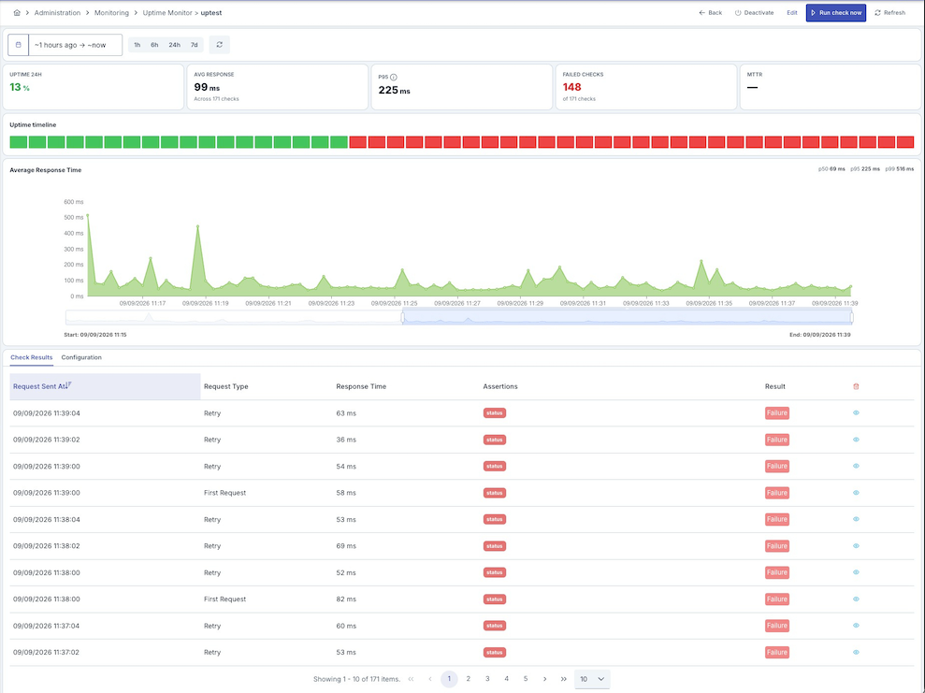Select the 7d time range
The height and width of the screenshot is (693, 925).
click(x=195, y=45)
